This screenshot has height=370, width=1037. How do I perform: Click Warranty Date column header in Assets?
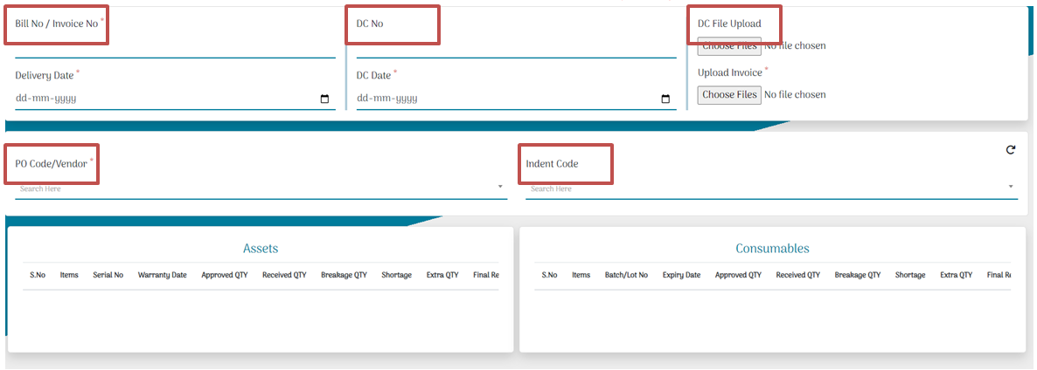162,275
